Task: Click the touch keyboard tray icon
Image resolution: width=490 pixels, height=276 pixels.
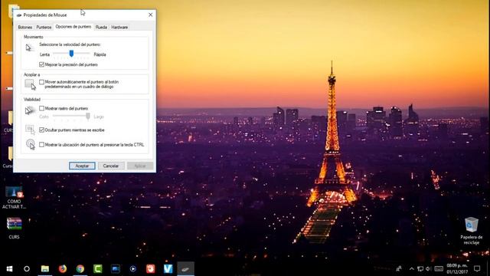Action: 439,269
